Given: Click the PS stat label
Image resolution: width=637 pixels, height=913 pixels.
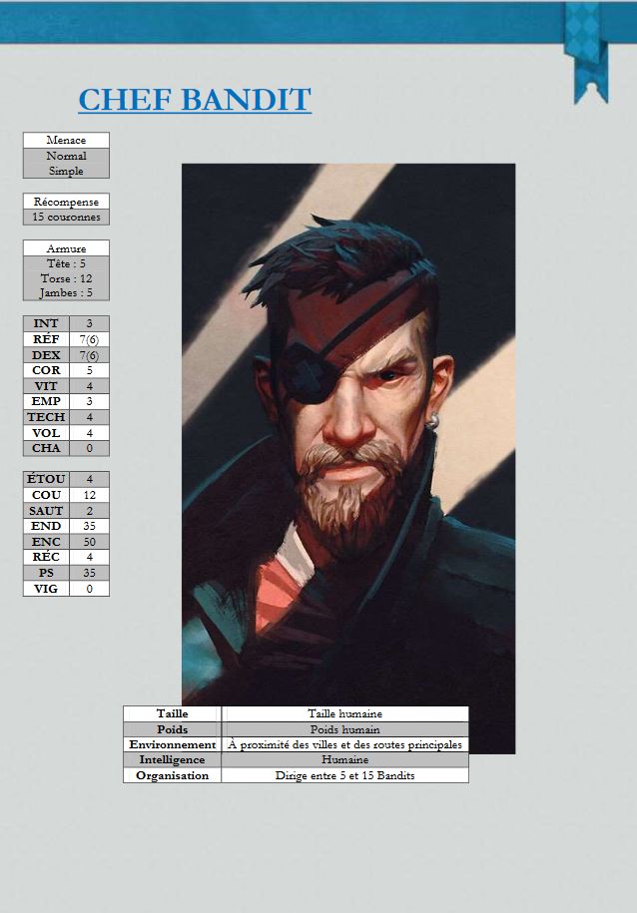Looking at the screenshot, I should 46,573.
